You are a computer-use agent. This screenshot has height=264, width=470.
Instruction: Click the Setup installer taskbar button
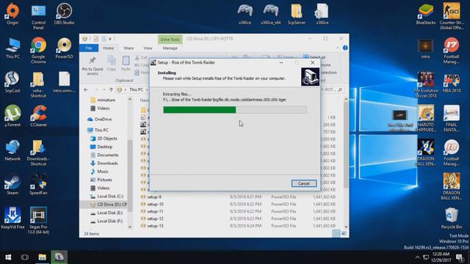click(59, 257)
